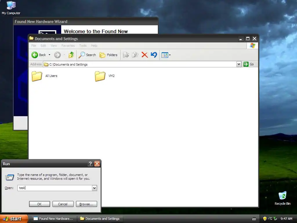This screenshot has height=223, width=297.
Task: Expand the Run Open history dropdown
Action: 94,188
